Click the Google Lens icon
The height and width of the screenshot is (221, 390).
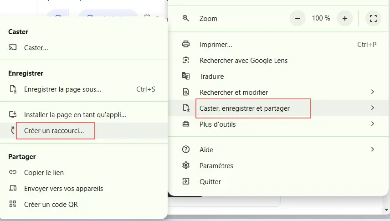186,60
